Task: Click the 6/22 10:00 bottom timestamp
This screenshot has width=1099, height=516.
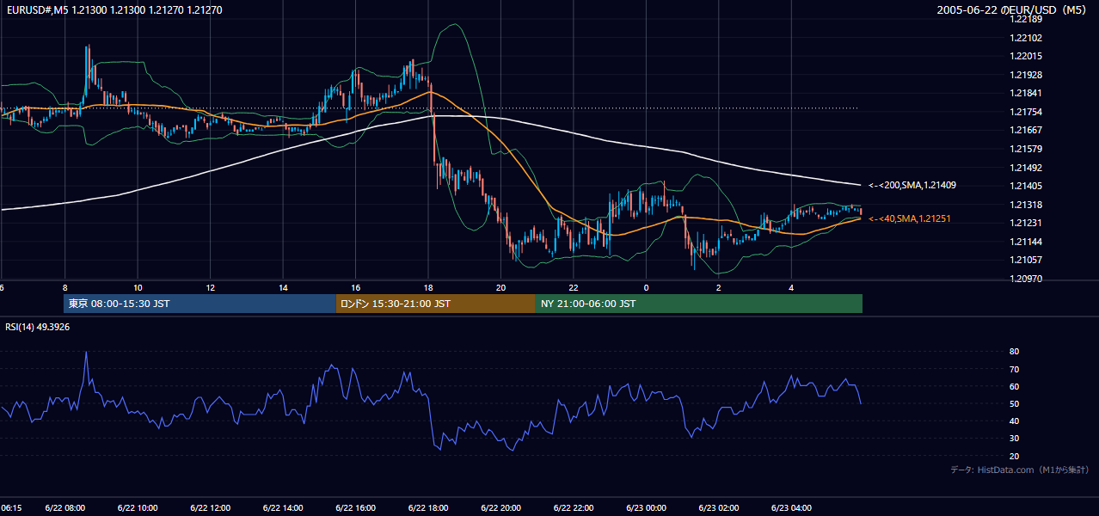Action: (138, 508)
